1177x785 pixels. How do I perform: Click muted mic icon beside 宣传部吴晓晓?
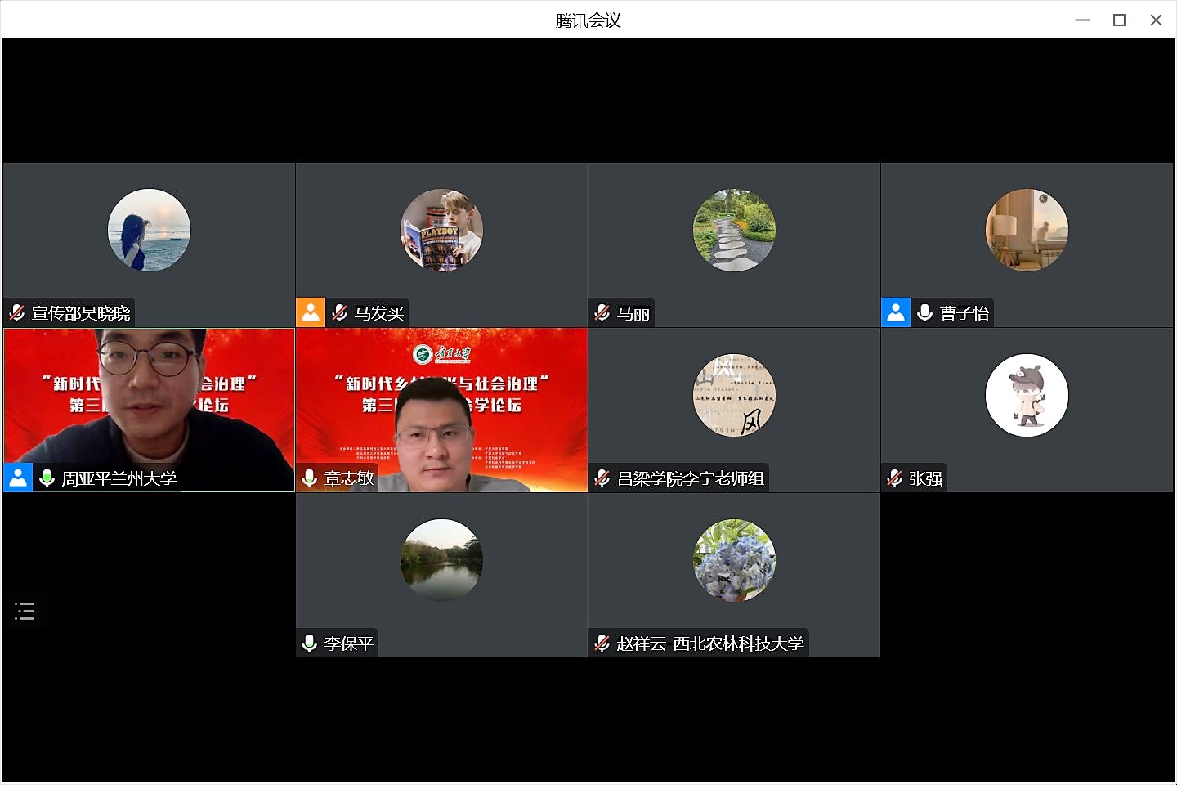17,313
